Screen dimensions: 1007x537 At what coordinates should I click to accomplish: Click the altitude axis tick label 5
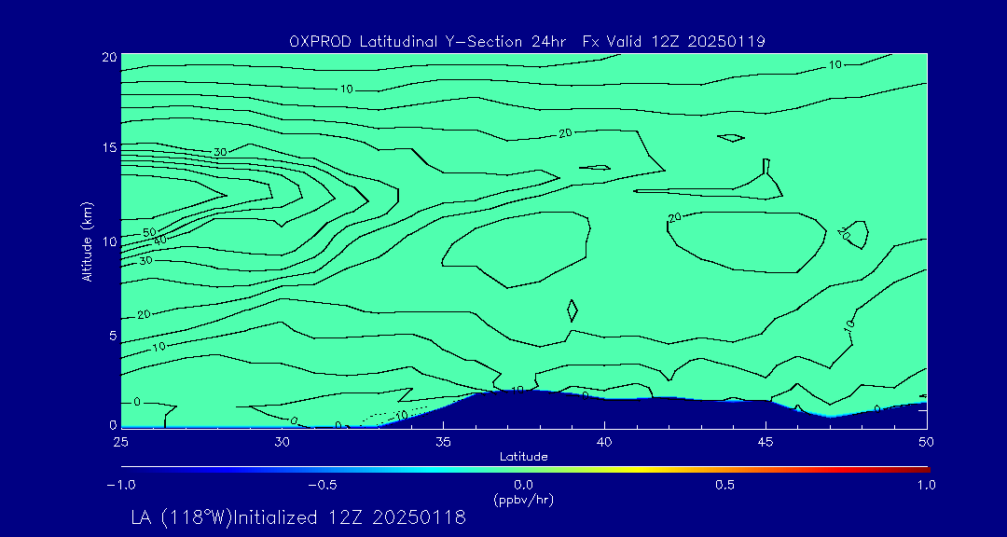click(x=111, y=335)
